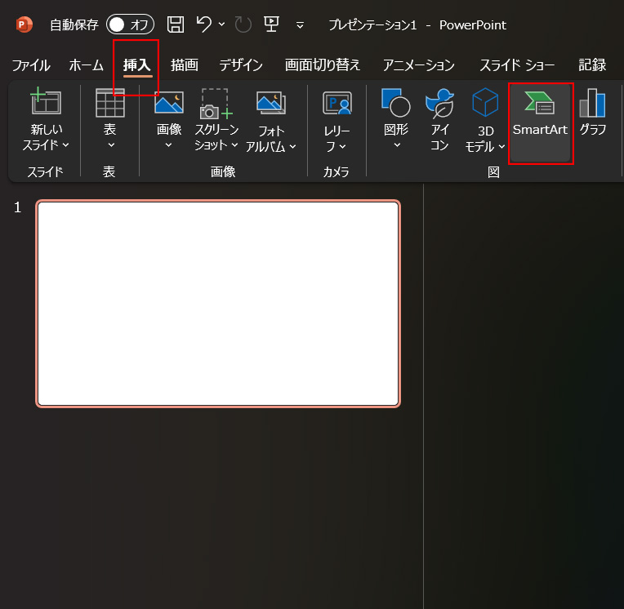
Task: Open the ファイル (File) tab
Action: point(31,64)
